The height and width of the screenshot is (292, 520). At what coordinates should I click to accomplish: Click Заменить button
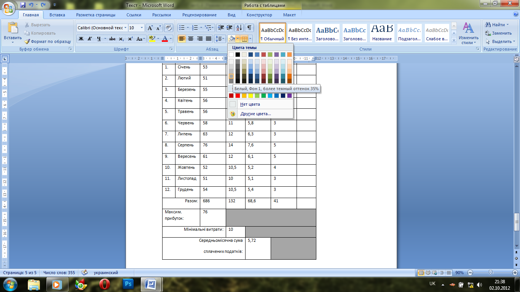[499, 33]
